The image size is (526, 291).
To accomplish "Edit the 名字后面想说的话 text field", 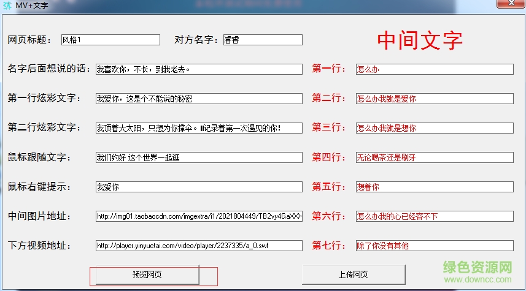I will pyautogui.click(x=199, y=69).
